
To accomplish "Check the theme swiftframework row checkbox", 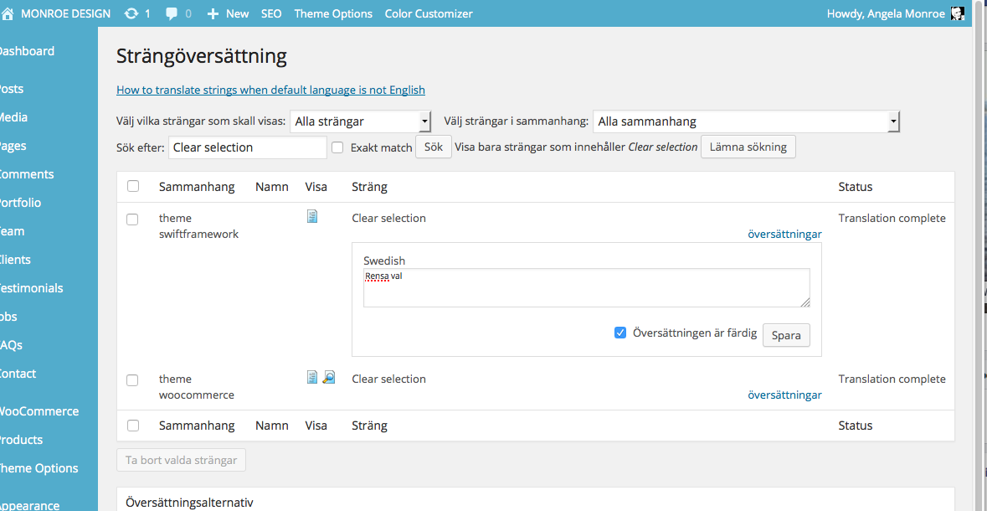I will 133,219.
